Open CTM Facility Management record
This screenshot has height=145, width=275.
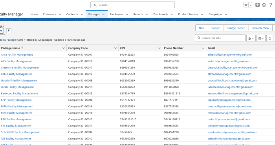16,74
